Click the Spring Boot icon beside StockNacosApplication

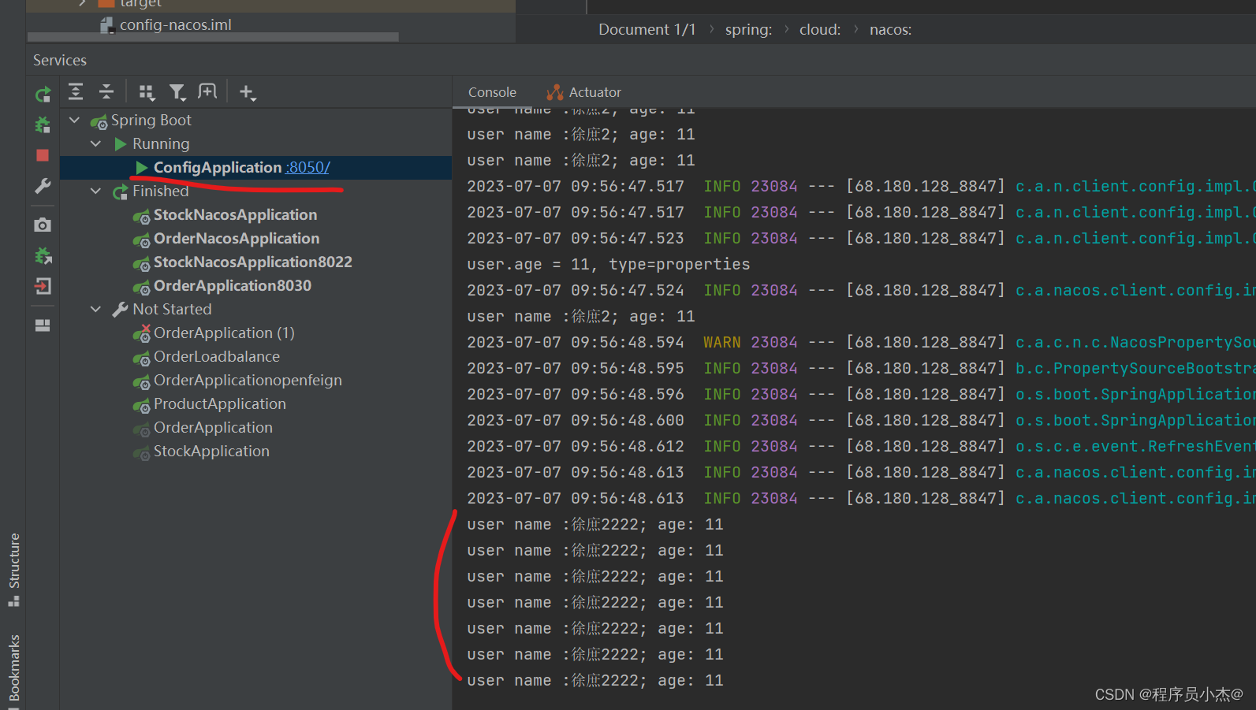pyautogui.click(x=142, y=216)
